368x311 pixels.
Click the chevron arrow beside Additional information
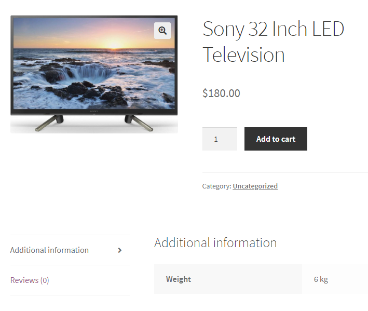pos(120,250)
